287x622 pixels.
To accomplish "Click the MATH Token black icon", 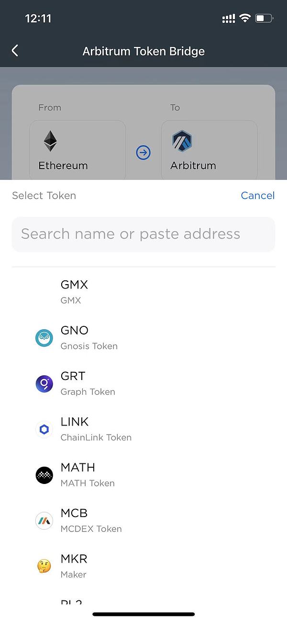I will (44, 475).
